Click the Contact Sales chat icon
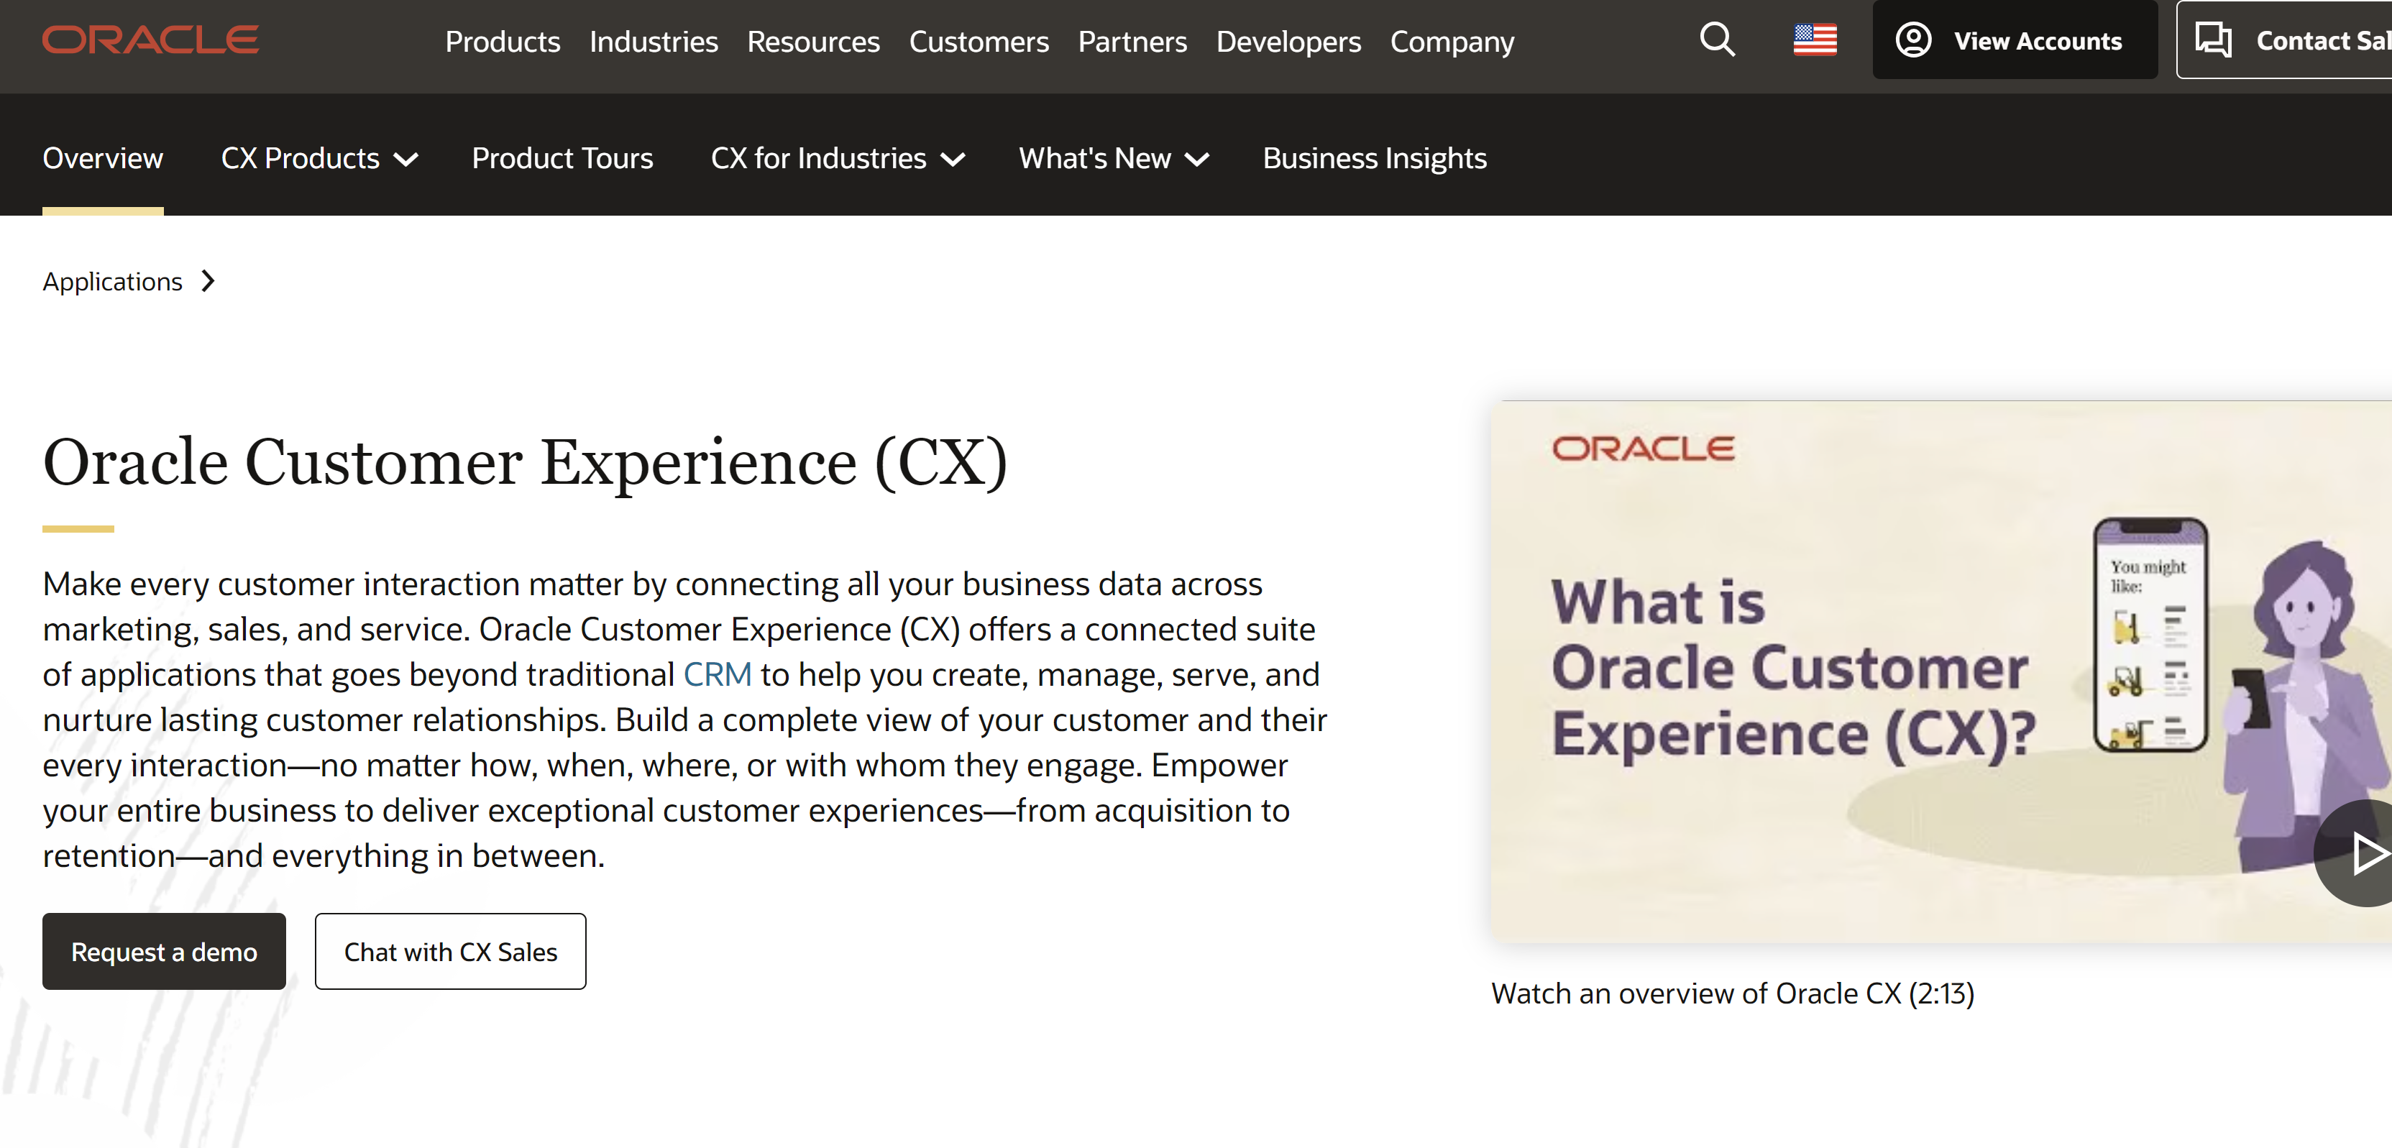 pyautogui.click(x=2213, y=40)
